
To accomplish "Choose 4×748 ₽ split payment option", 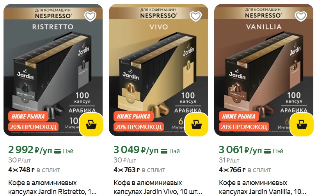I will 34,170.
